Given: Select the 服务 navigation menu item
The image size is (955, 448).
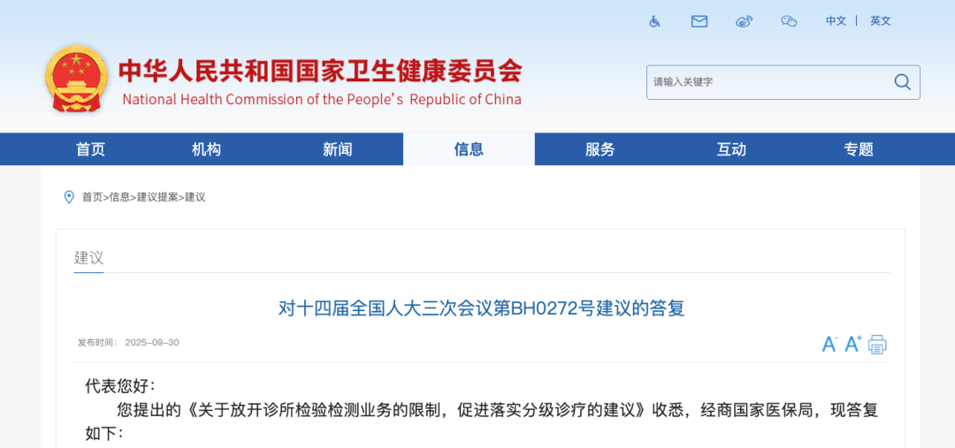Looking at the screenshot, I should [x=600, y=149].
